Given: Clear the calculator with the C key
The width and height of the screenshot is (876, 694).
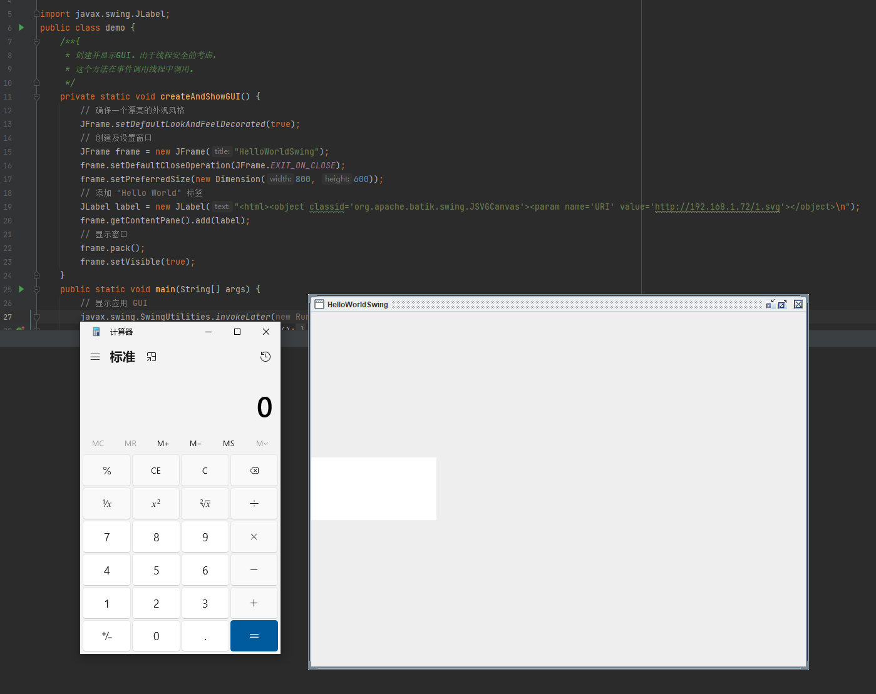Looking at the screenshot, I should pyautogui.click(x=205, y=471).
